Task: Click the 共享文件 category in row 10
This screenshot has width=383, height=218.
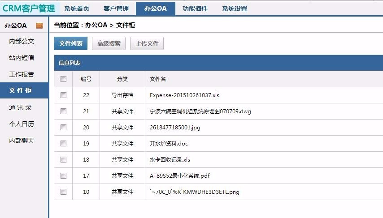Action: 122,192
